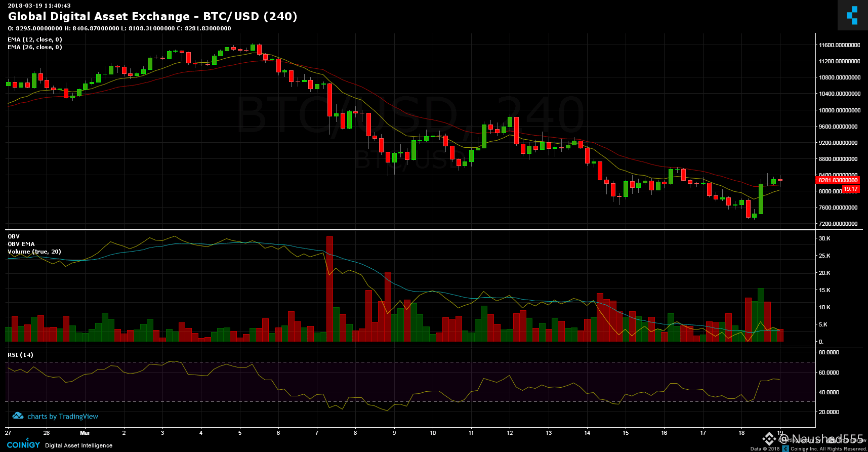Click the 9200 price axis label
Viewport: 868px width, 452px height.
[838, 143]
